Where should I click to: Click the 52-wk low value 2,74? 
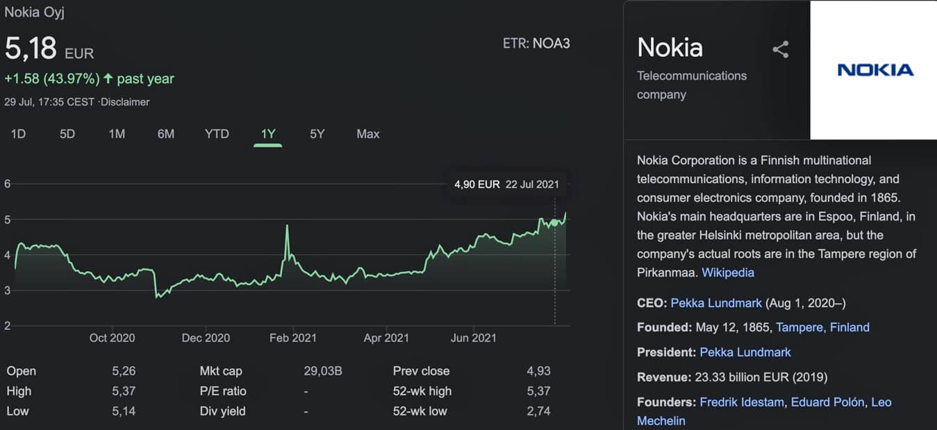tap(539, 411)
